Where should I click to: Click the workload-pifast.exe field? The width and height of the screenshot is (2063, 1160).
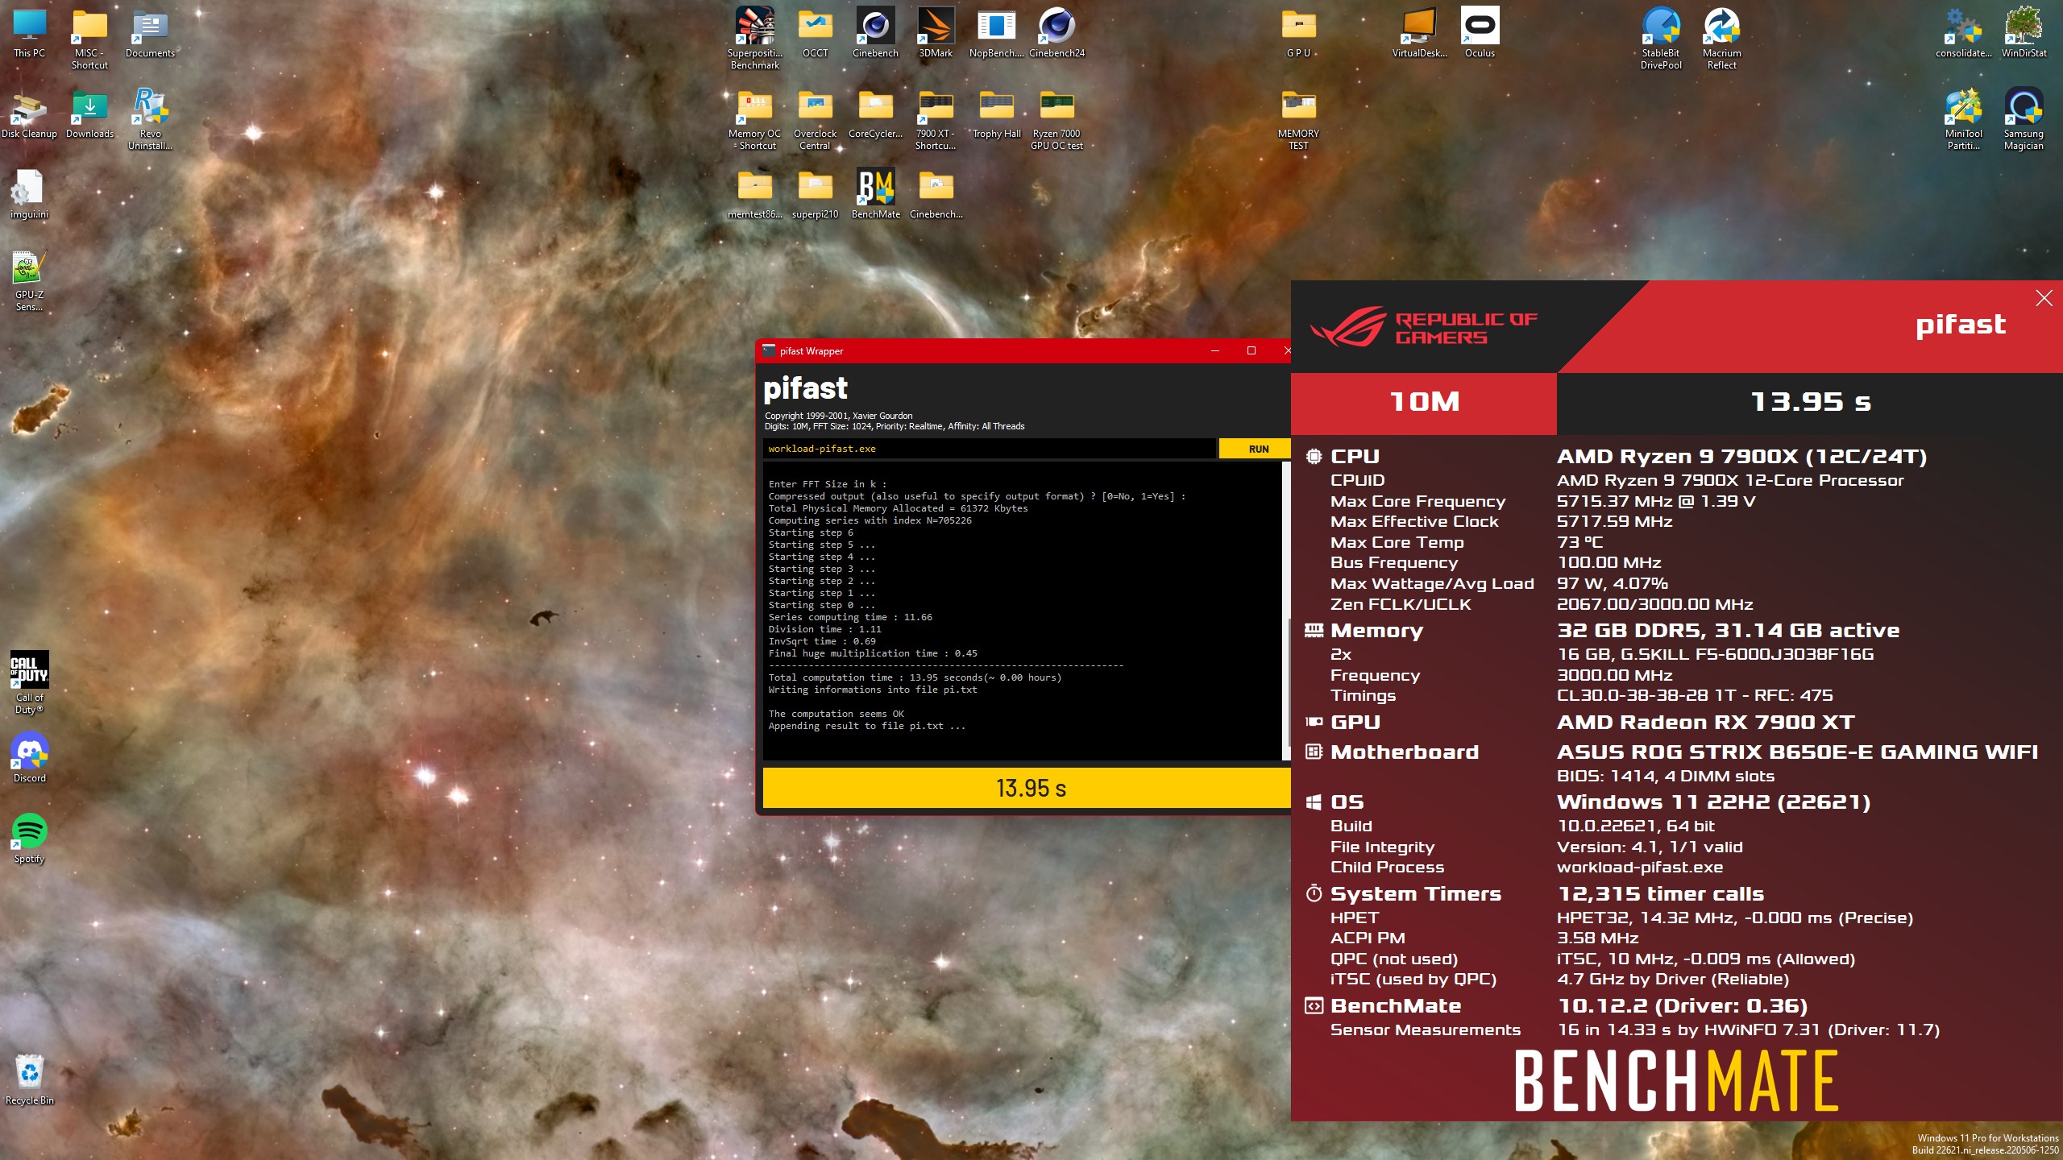click(989, 449)
